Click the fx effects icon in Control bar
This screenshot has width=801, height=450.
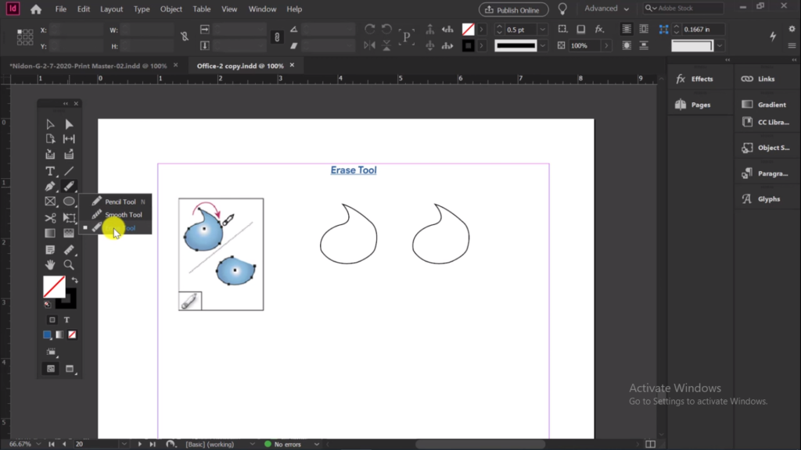tap(599, 30)
